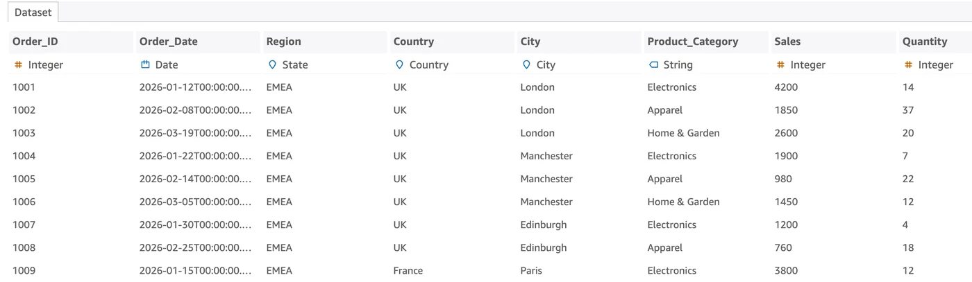Image resolution: width=972 pixels, height=282 pixels.
Task: Click the Integer type icon under Order_ID
Action: 19,64
